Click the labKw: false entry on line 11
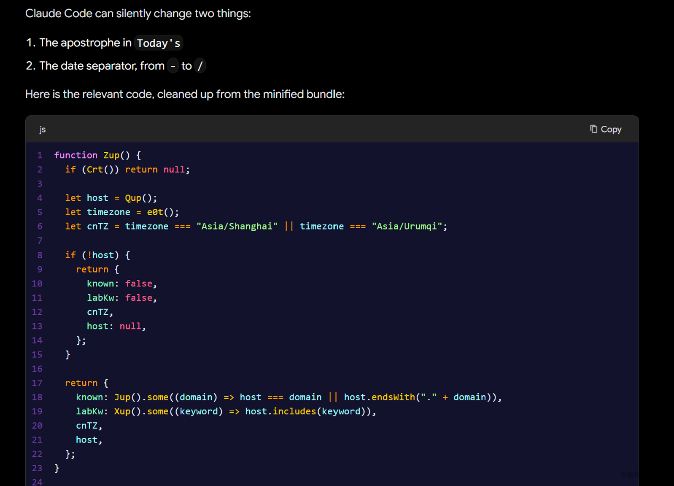674x486 pixels. point(122,298)
